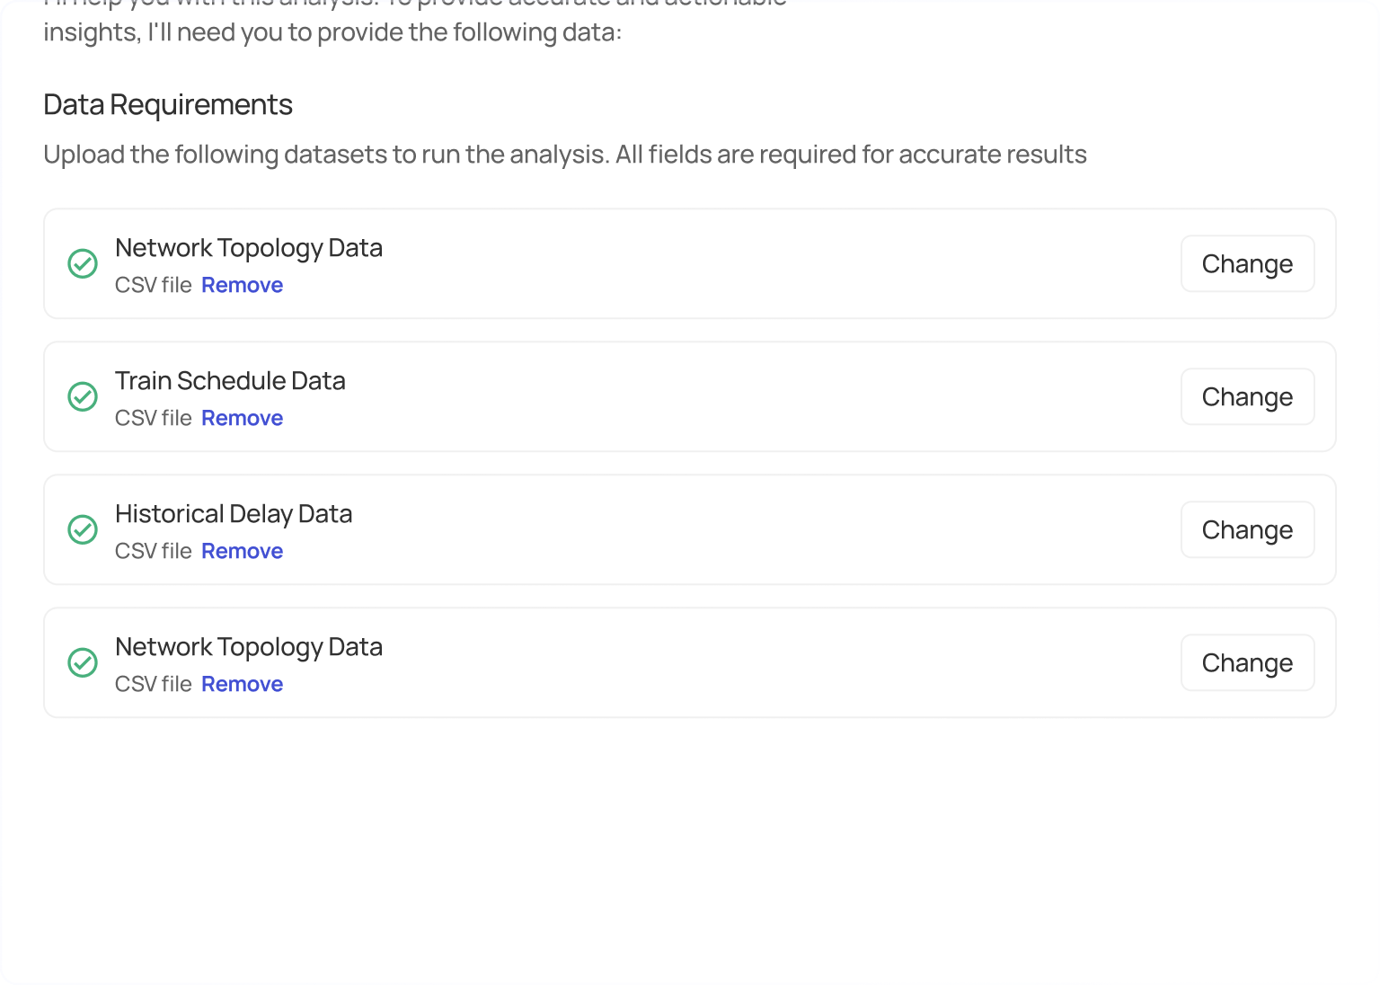Screen dimensions: 1380x985
Task: Change the Network Topology Data file
Action: 1247,263
